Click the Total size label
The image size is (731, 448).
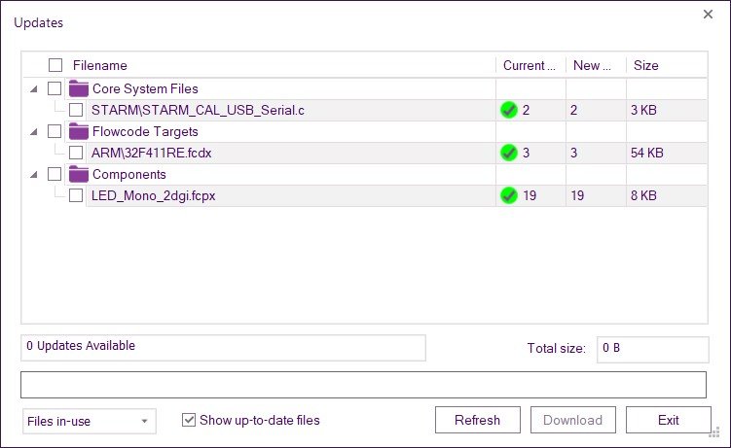click(x=556, y=349)
